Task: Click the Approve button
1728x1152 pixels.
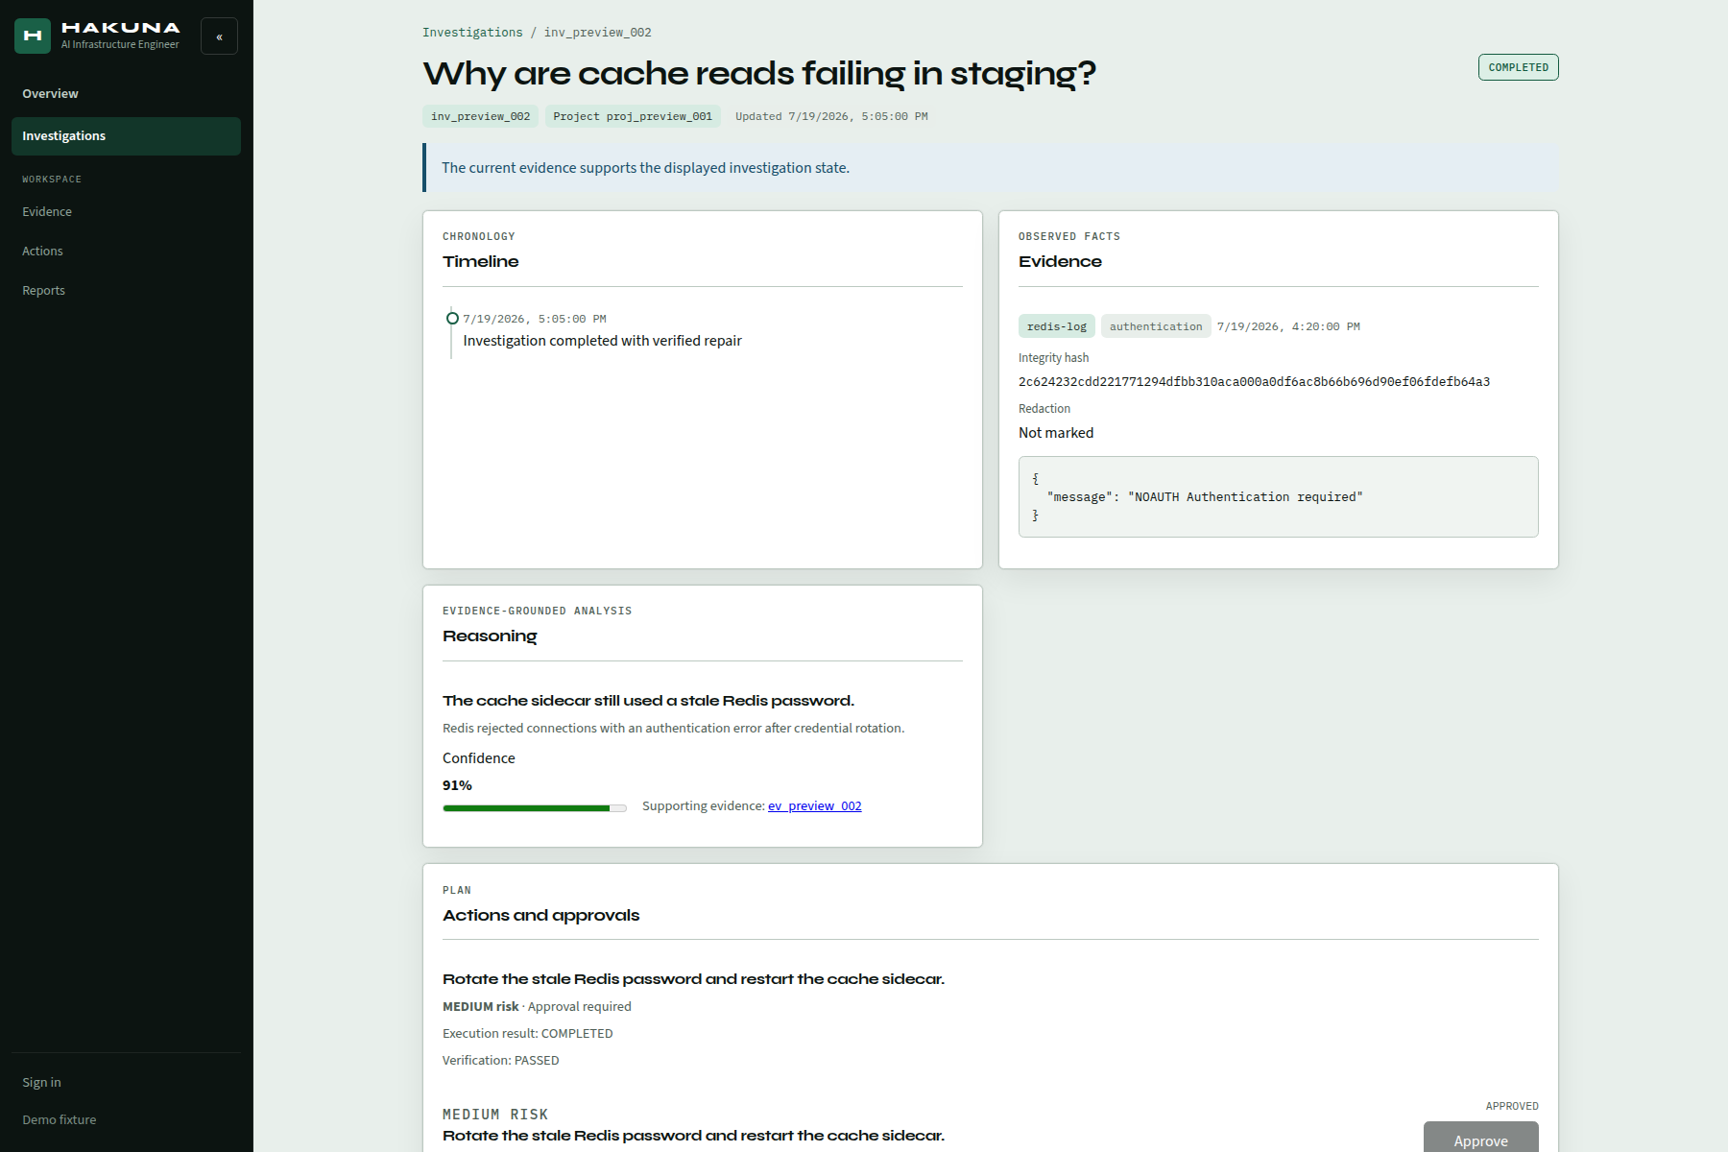Action: coord(1480,1139)
